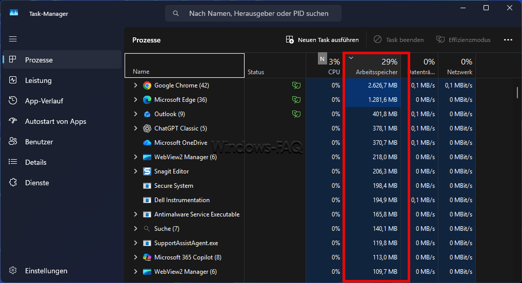Click the Dell Instrumentation process icon
The image size is (522, 283).
147,200
